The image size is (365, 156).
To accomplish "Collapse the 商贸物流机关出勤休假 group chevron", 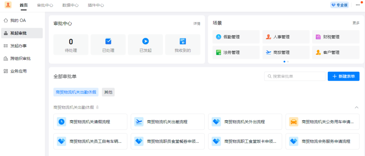I will pyautogui.click(x=356, y=108).
